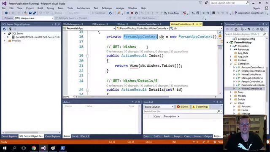
Task: Select WishesController.cs in Solution Explorer
Action: [x=251, y=89]
